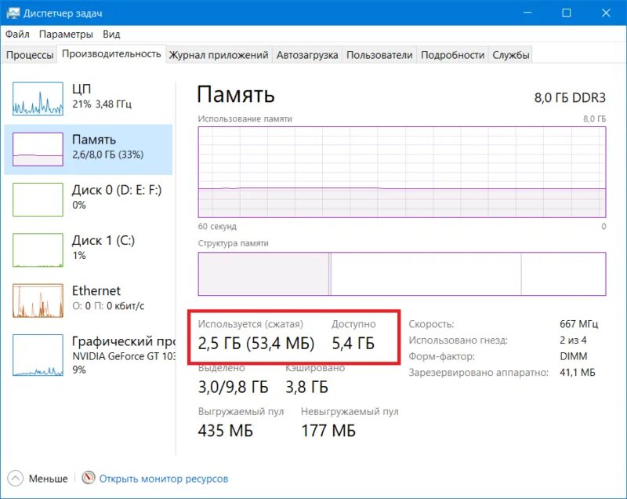Click the Диск 0 graph thumbnail
This screenshot has height=499, width=627.
tap(38, 200)
